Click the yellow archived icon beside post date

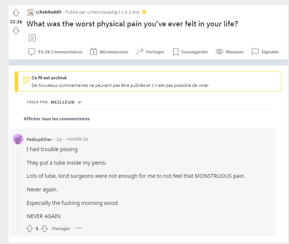click(x=144, y=12)
